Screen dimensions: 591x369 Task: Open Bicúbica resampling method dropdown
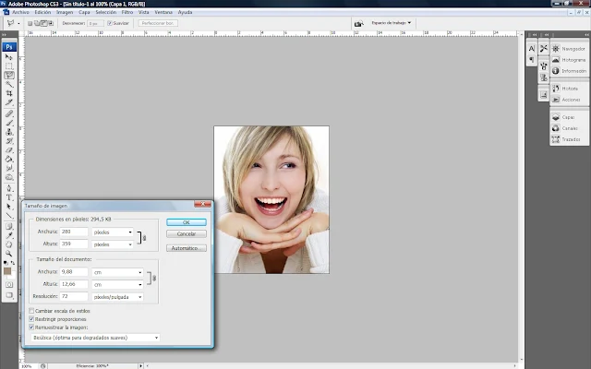[x=95, y=338]
